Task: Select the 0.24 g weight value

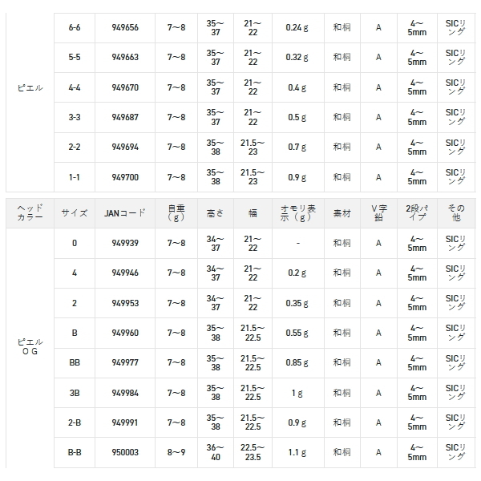Action: [297, 26]
